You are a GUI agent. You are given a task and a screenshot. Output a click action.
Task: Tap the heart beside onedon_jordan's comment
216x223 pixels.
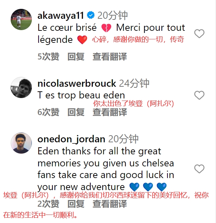pyautogui.click(x=199, y=169)
